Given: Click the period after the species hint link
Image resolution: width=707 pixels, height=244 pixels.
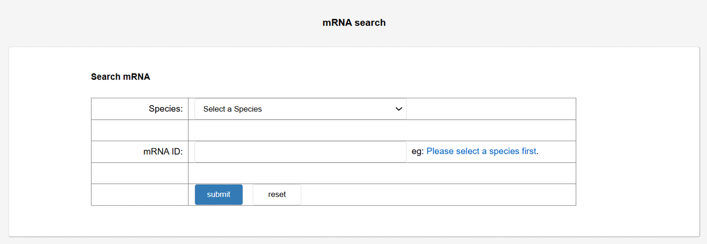Looking at the screenshot, I should coord(538,152).
